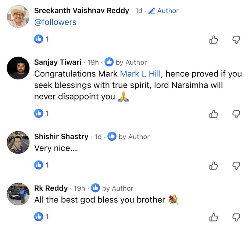Open the Sanjay Tiwari name link
The height and width of the screenshot is (227, 250).
58,62
